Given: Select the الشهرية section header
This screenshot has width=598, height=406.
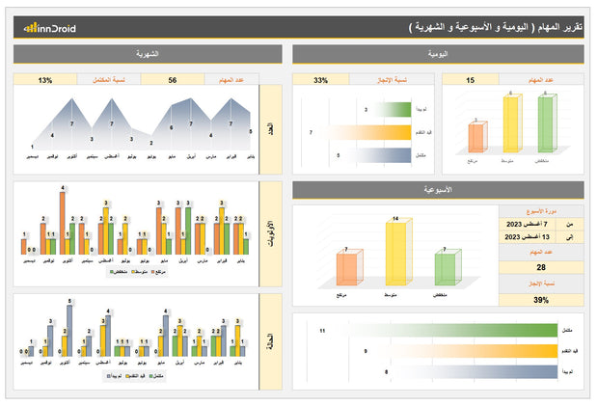Looking at the screenshot, I should point(148,54).
